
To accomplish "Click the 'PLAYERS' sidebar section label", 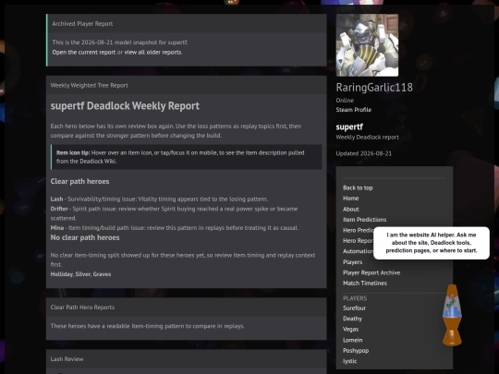I will pos(355,298).
